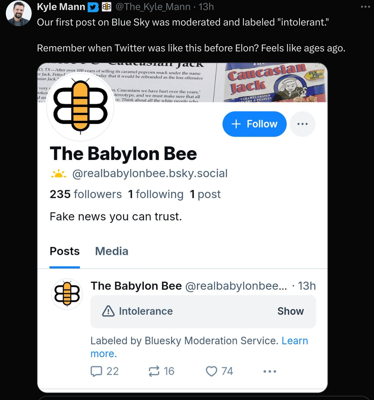The width and height of the screenshot is (374, 400).
Task: Switch to the Media tab
Action: click(x=112, y=251)
